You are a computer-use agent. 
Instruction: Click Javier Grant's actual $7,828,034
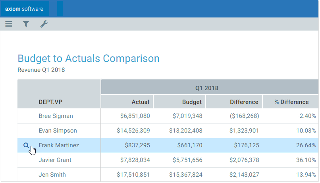pos(135,160)
